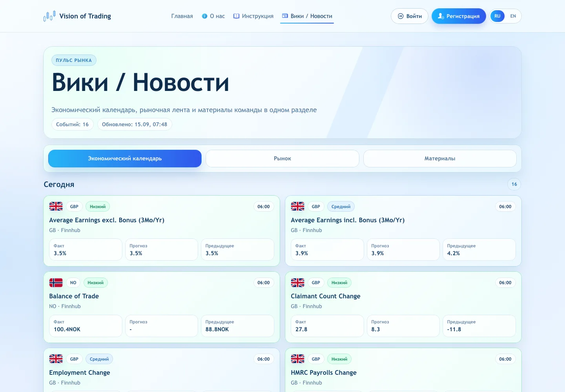
Task: Click the book icon beside Инструкция
Action: pyautogui.click(x=236, y=16)
